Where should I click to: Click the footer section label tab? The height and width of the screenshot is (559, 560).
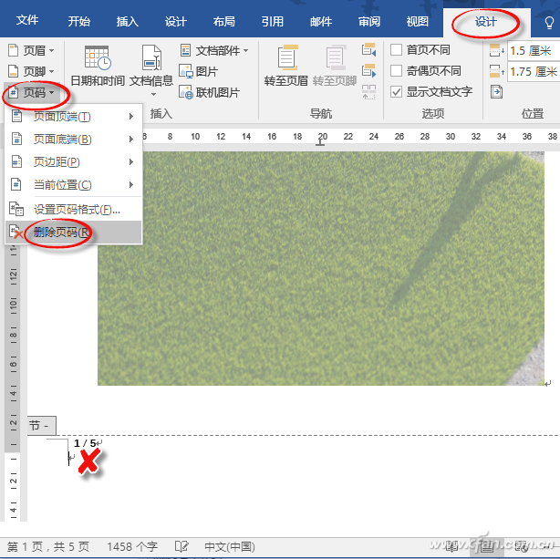41,426
